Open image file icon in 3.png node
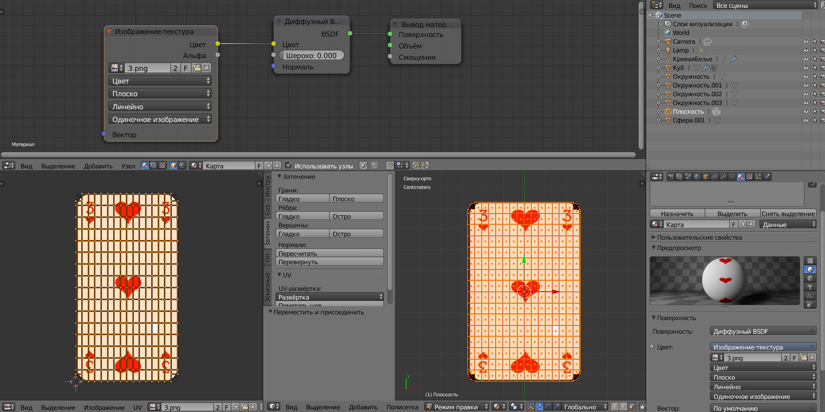 (197, 68)
